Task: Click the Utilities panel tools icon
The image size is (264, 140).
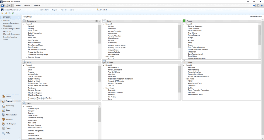Action: click(x=184, y=62)
